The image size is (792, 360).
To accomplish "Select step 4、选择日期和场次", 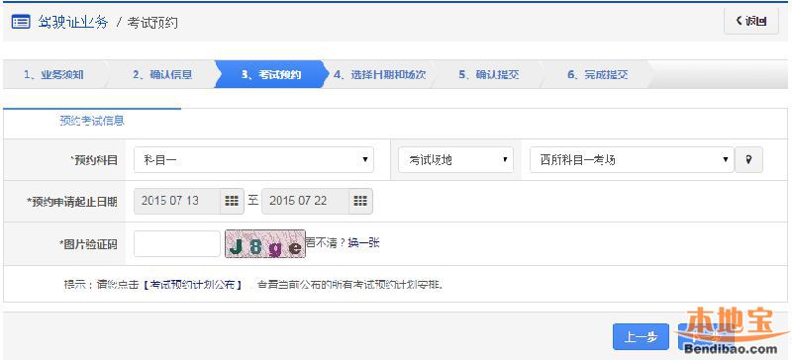I will [x=379, y=75].
